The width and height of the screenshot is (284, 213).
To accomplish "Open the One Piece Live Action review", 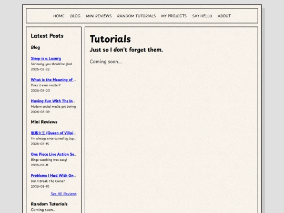I will [54, 154].
